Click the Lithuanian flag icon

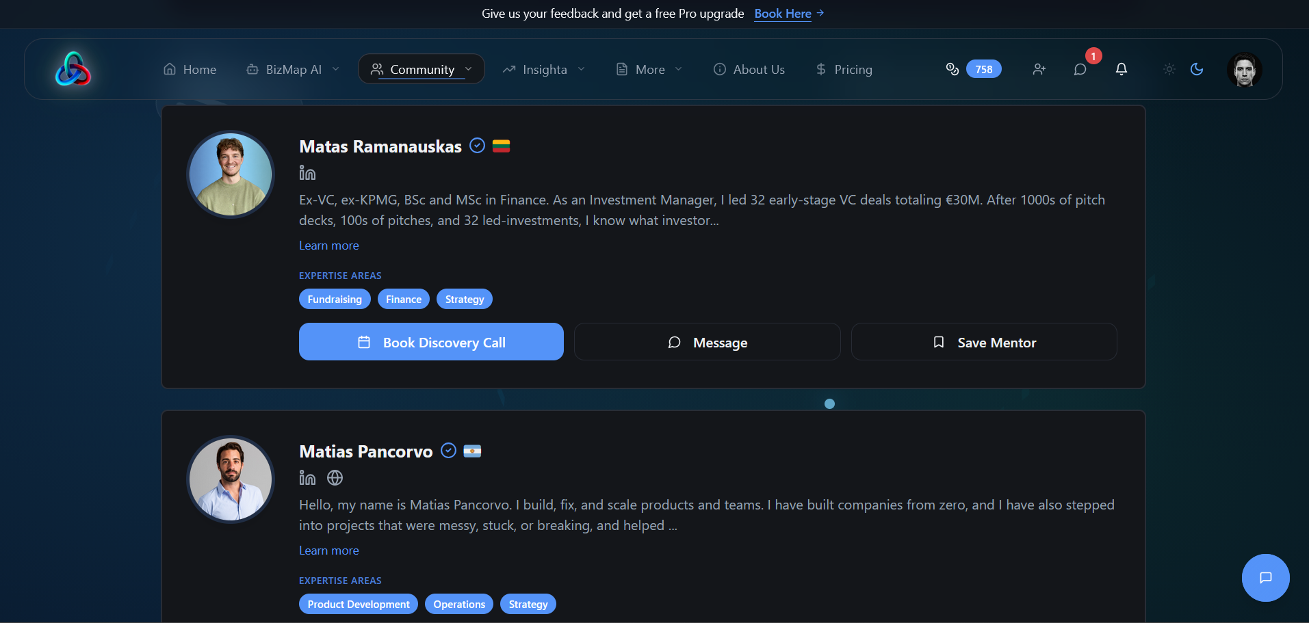click(x=501, y=146)
